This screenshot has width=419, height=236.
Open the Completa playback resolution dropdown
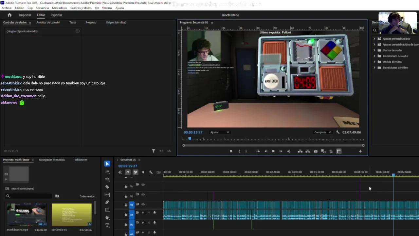click(323, 132)
